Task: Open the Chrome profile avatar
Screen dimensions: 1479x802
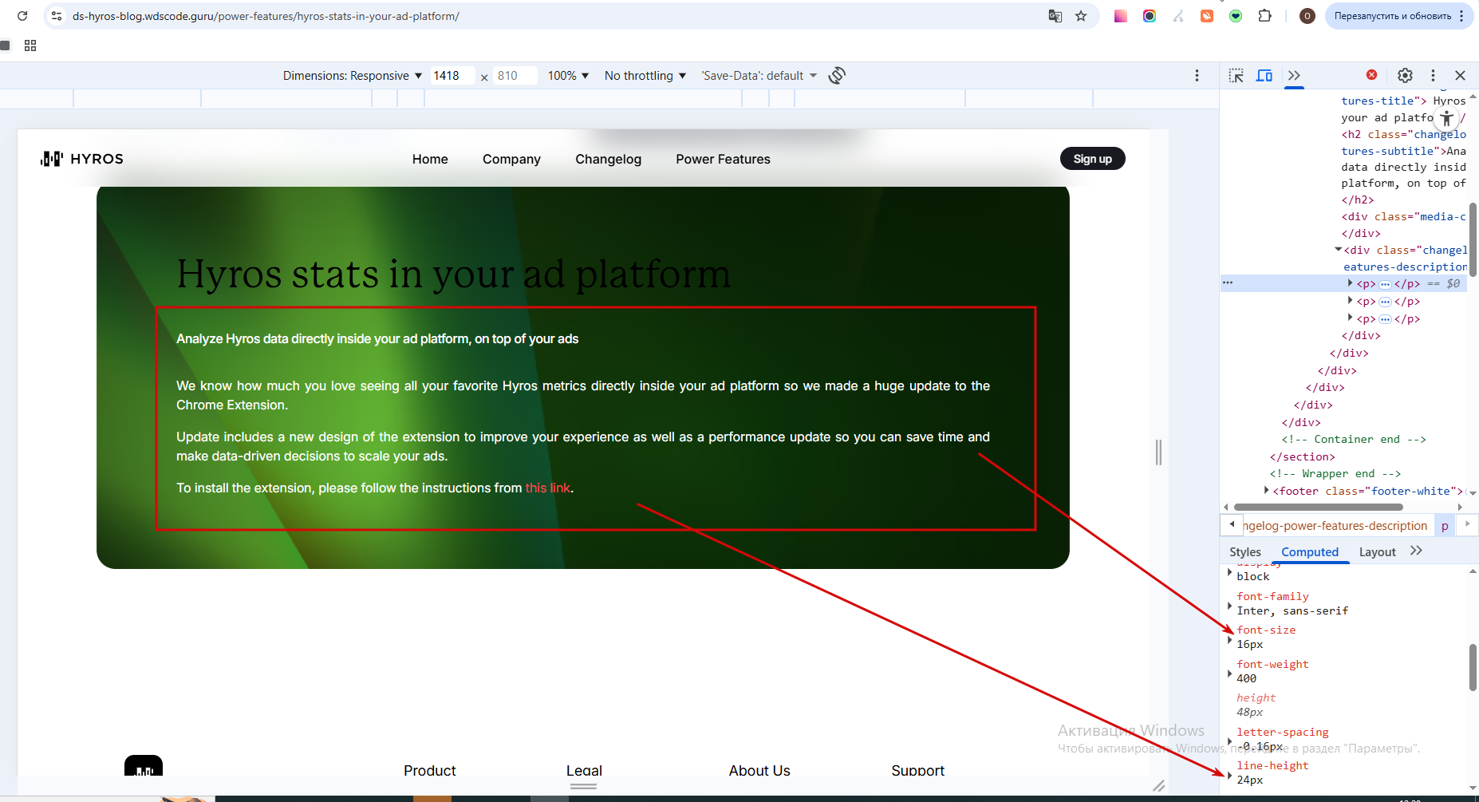Action: point(1307,16)
